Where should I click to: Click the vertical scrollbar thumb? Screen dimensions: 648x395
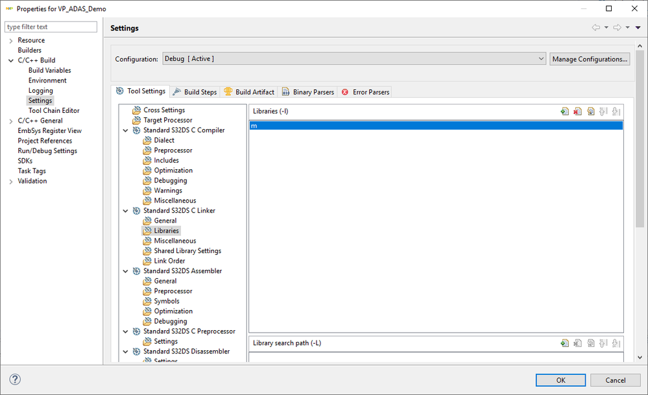640,138
